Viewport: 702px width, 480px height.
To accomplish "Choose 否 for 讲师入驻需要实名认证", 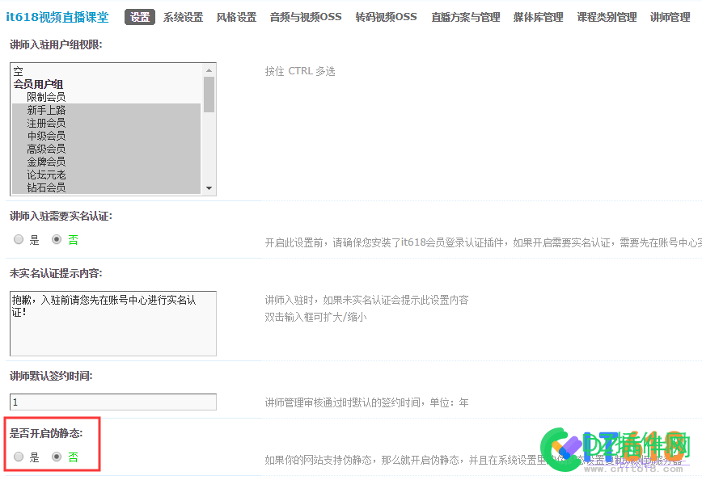I will point(57,239).
